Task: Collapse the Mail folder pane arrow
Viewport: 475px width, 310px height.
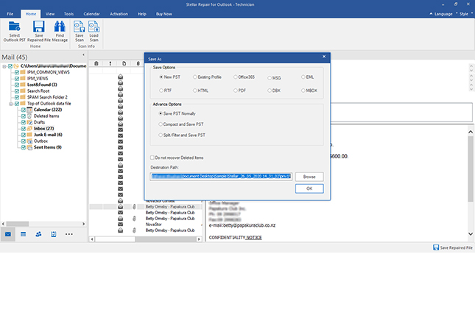Action: (83, 55)
